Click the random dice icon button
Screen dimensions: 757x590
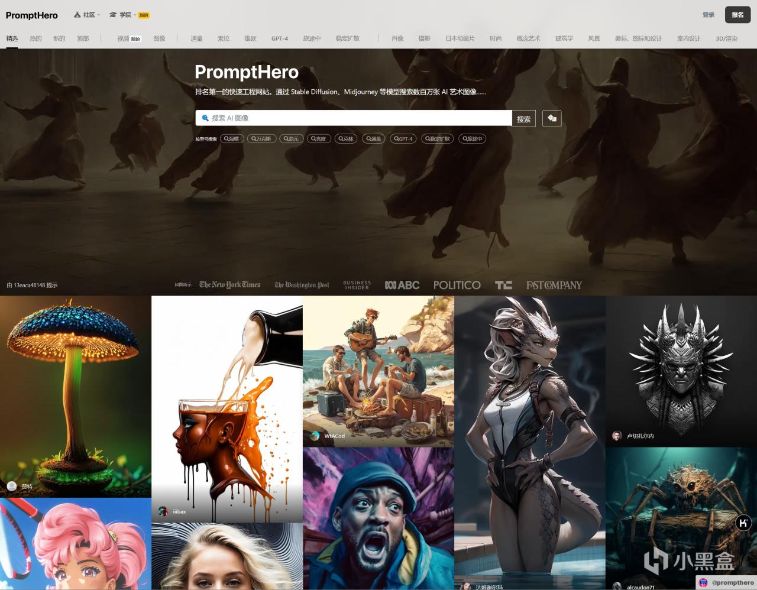552,118
